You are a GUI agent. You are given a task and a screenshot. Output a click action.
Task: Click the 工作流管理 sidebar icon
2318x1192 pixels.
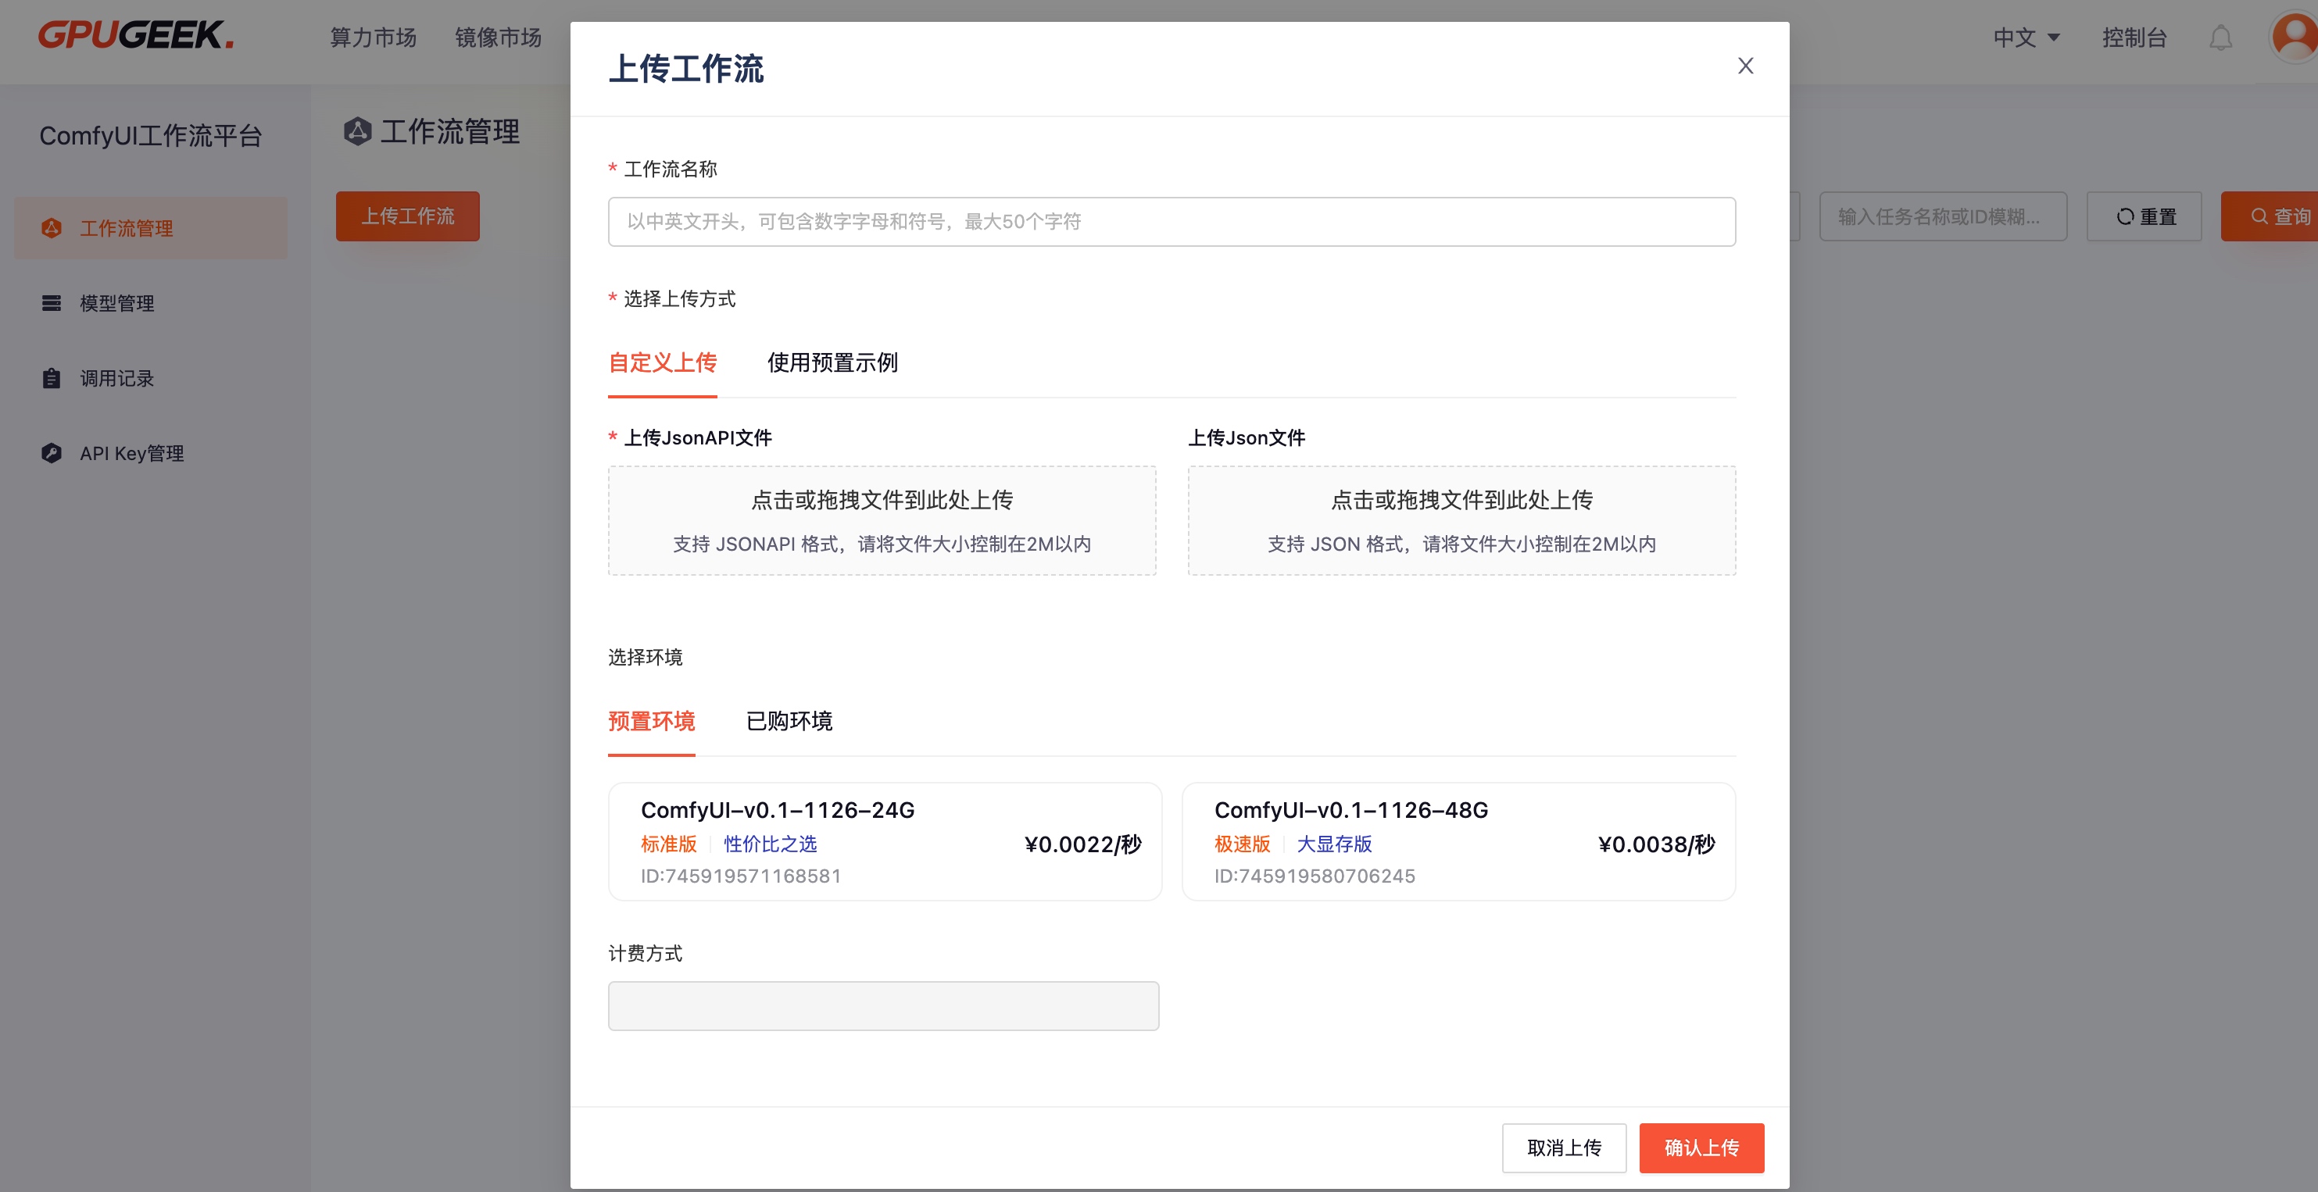(x=52, y=229)
